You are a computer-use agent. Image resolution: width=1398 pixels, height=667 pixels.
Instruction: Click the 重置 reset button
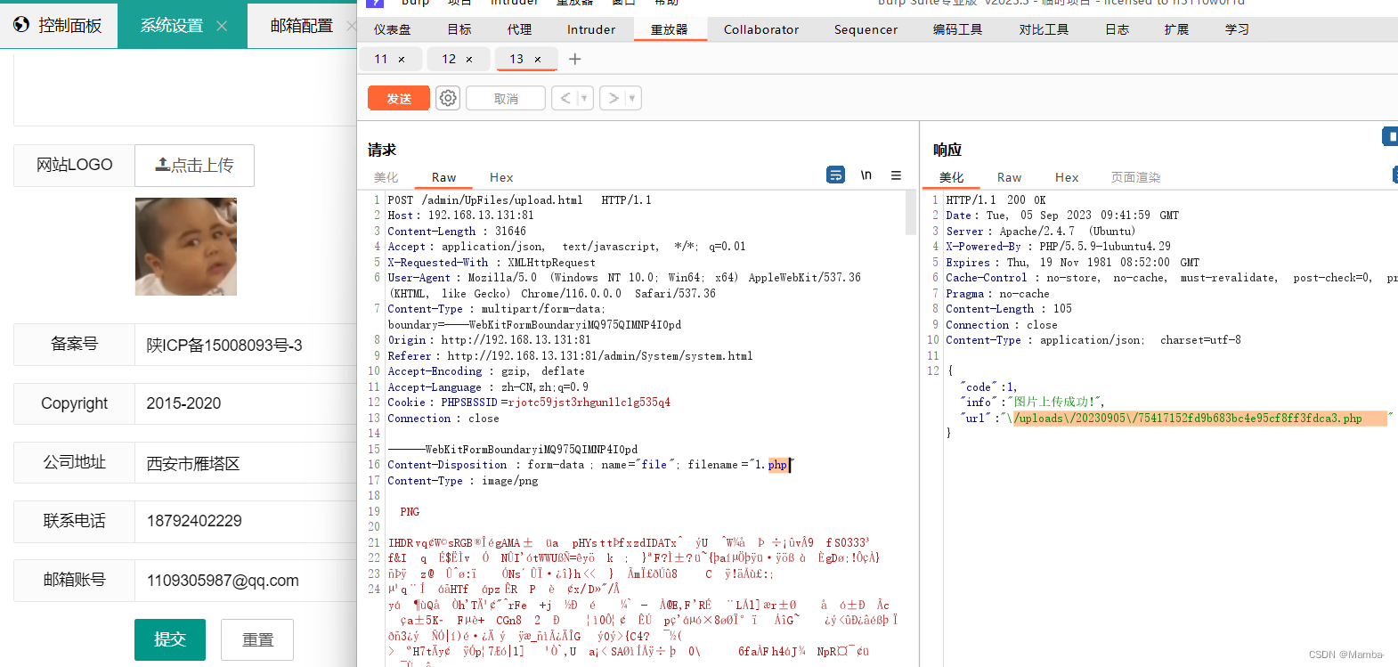(x=257, y=639)
